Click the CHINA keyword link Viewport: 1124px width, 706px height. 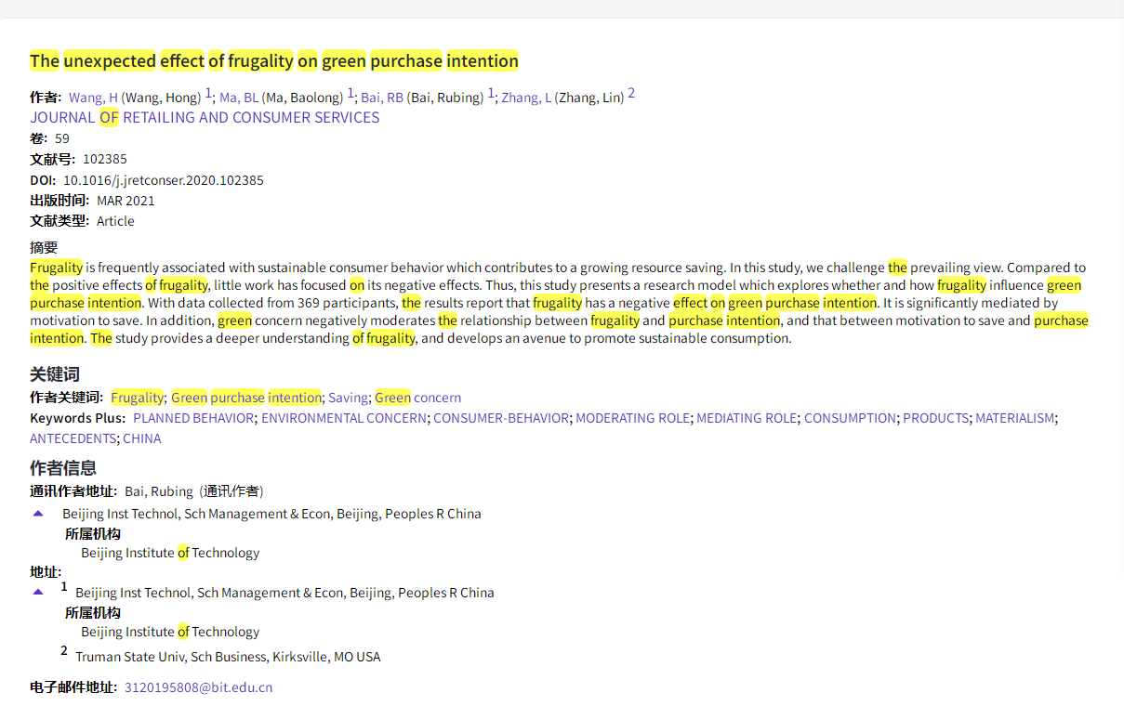tap(142, 438)
